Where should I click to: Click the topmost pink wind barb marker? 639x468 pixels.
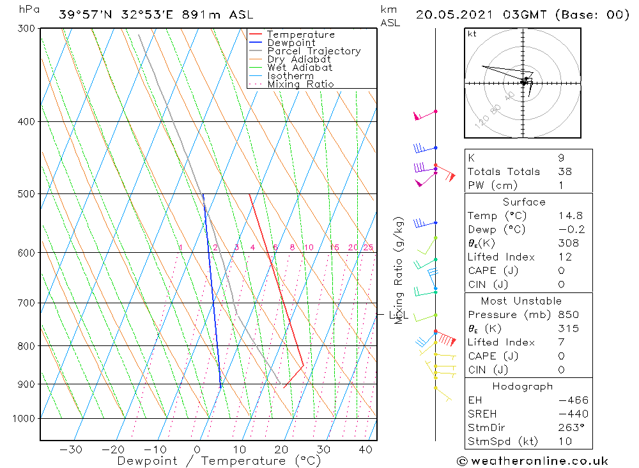425,115
